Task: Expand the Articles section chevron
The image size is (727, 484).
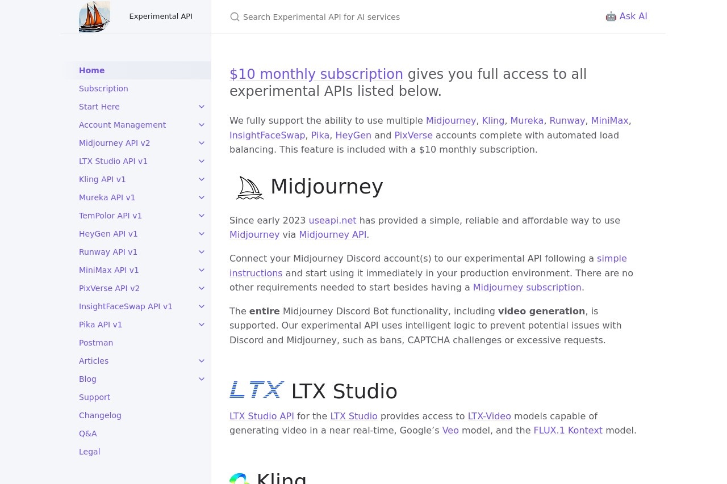Action: 202,361
